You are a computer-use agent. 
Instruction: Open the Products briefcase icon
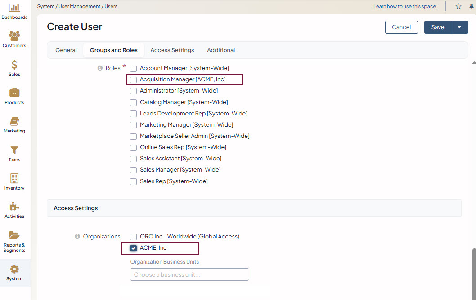[14, 93]
